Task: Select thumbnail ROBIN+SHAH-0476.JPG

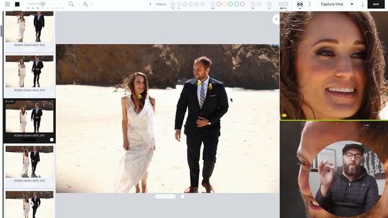Action: click(x=30, y=162)
